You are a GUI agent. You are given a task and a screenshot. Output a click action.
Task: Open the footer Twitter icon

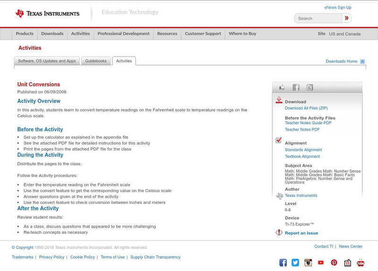point(295,263)
